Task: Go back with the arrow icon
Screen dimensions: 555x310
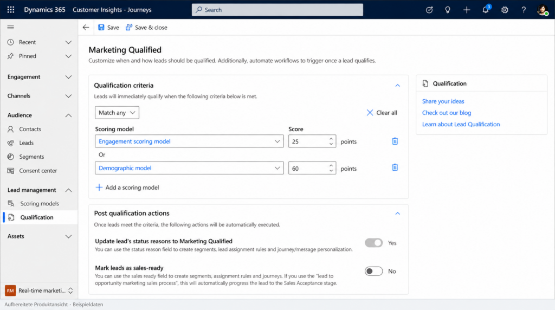Action: (x=86, y=27)
